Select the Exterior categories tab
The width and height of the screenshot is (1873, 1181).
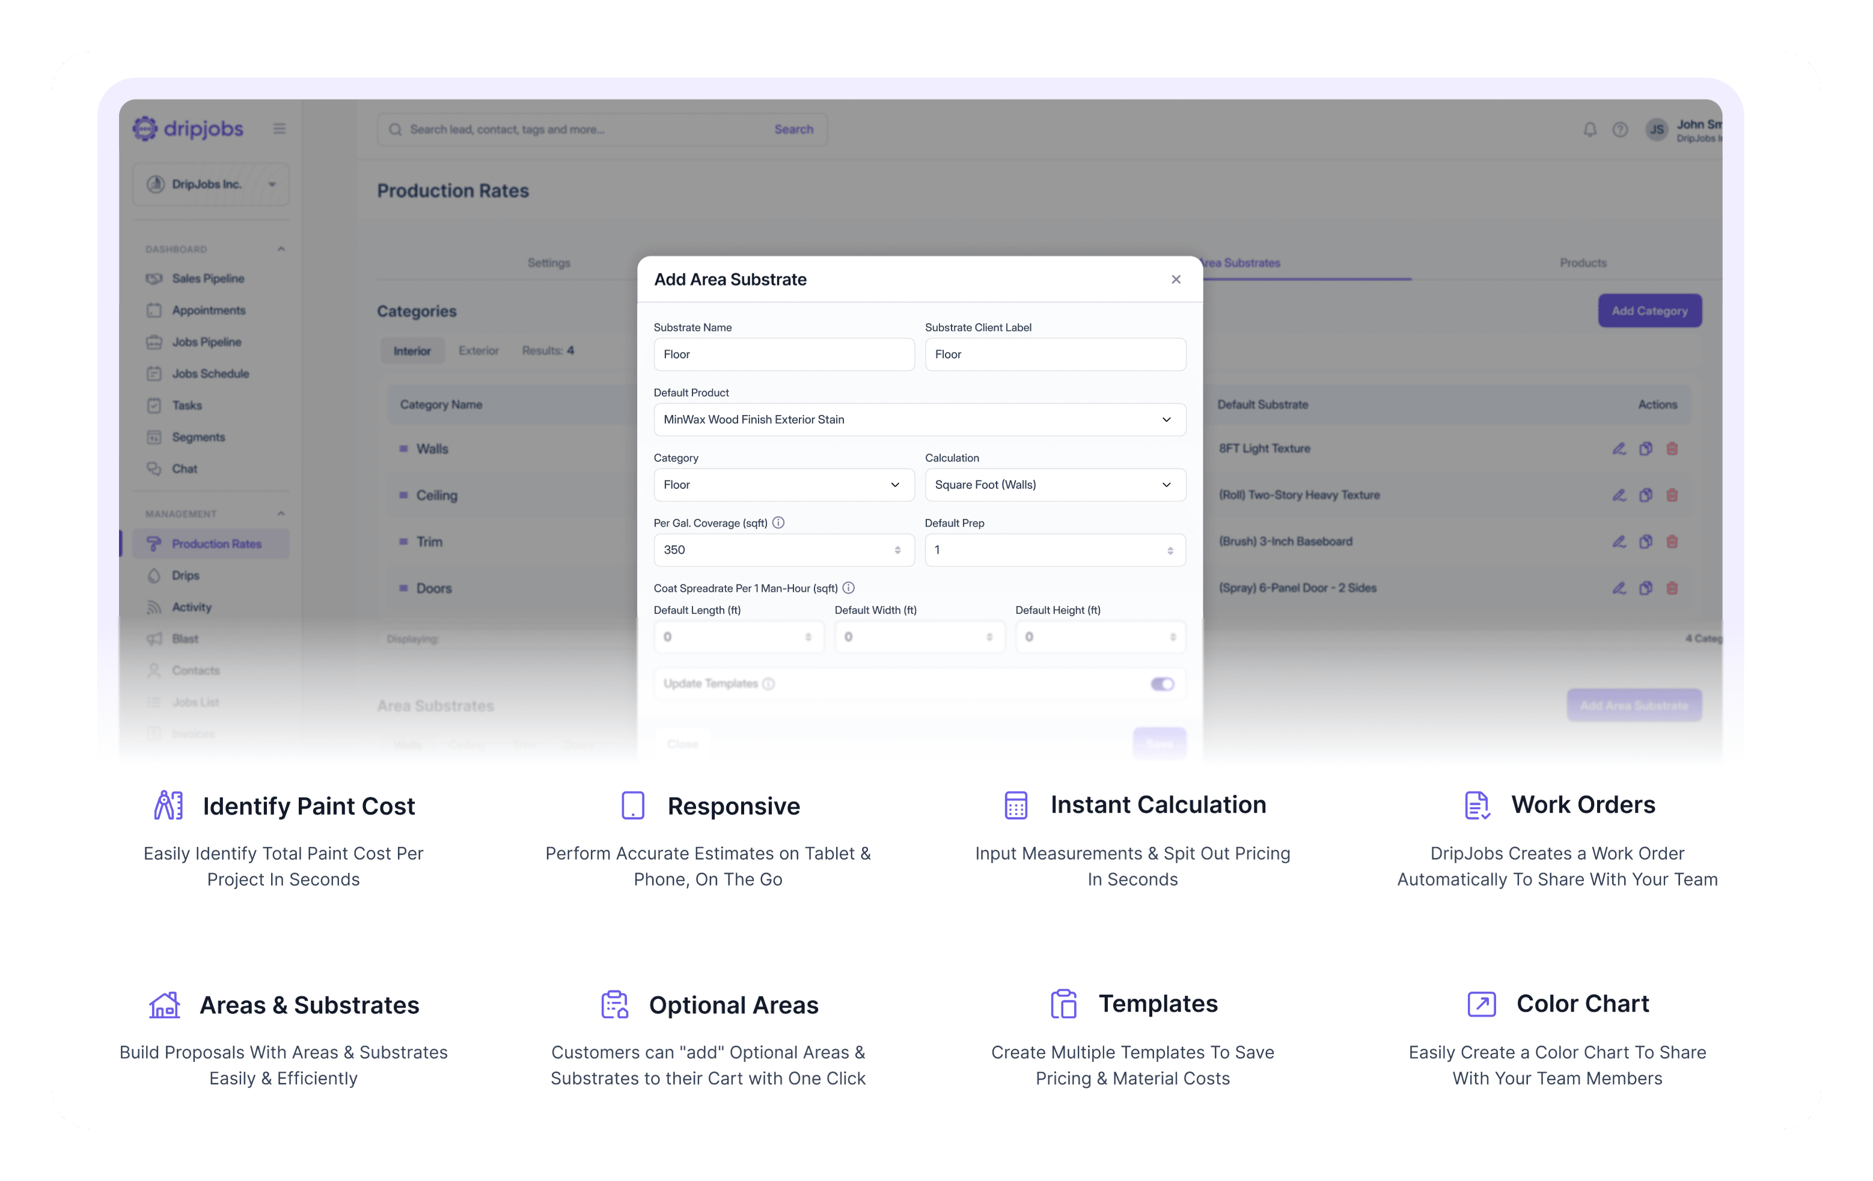[x=478, y=351]
